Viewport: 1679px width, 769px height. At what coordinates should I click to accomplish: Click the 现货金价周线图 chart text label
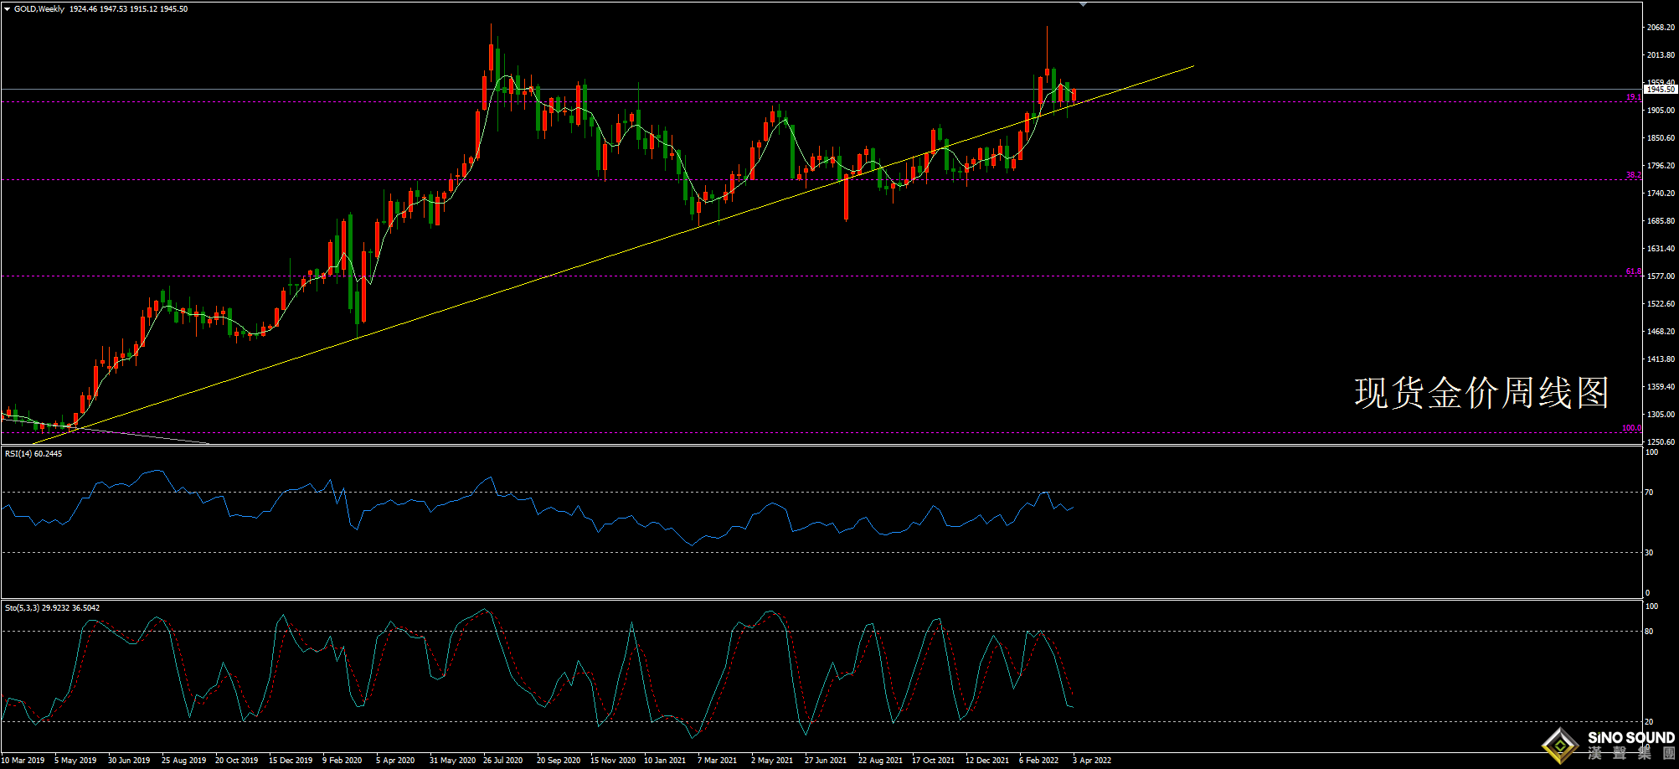click(x=1481, y=393)
